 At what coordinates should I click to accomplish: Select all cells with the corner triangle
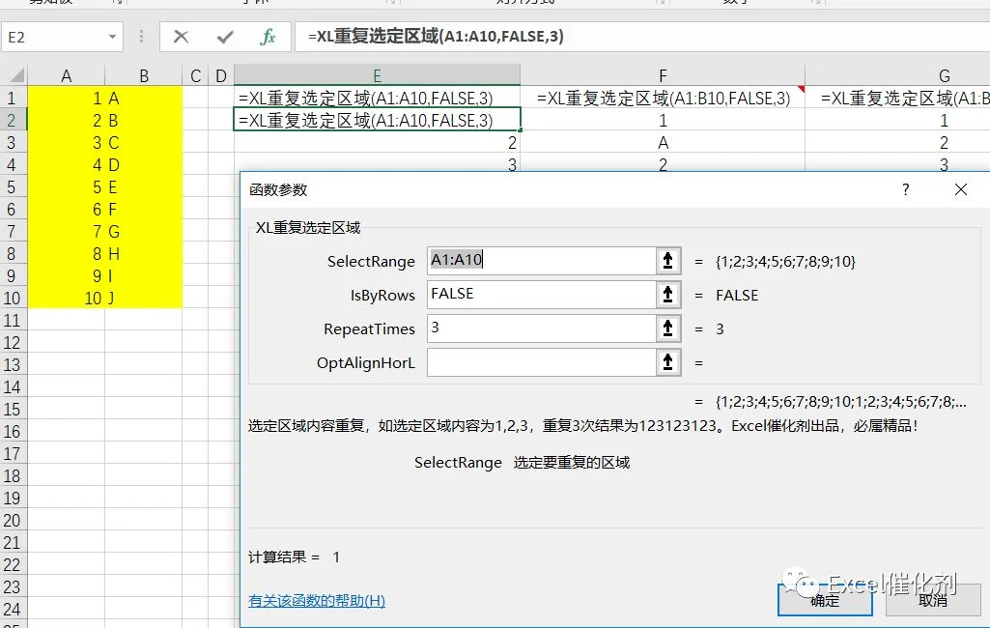[x=17, y=75]
